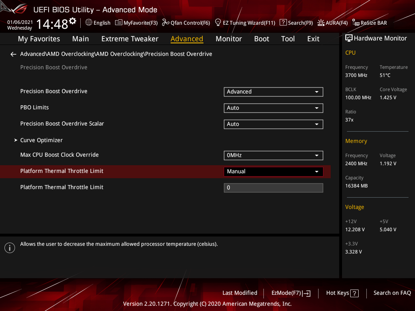Launch EZ Tuning Wizard bulb icon
This screenshot has width=415, height=311.
pos(218,23)
